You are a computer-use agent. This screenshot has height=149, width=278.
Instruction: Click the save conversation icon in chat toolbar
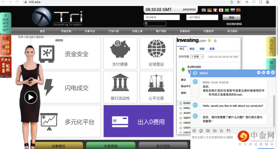point(228,131)
